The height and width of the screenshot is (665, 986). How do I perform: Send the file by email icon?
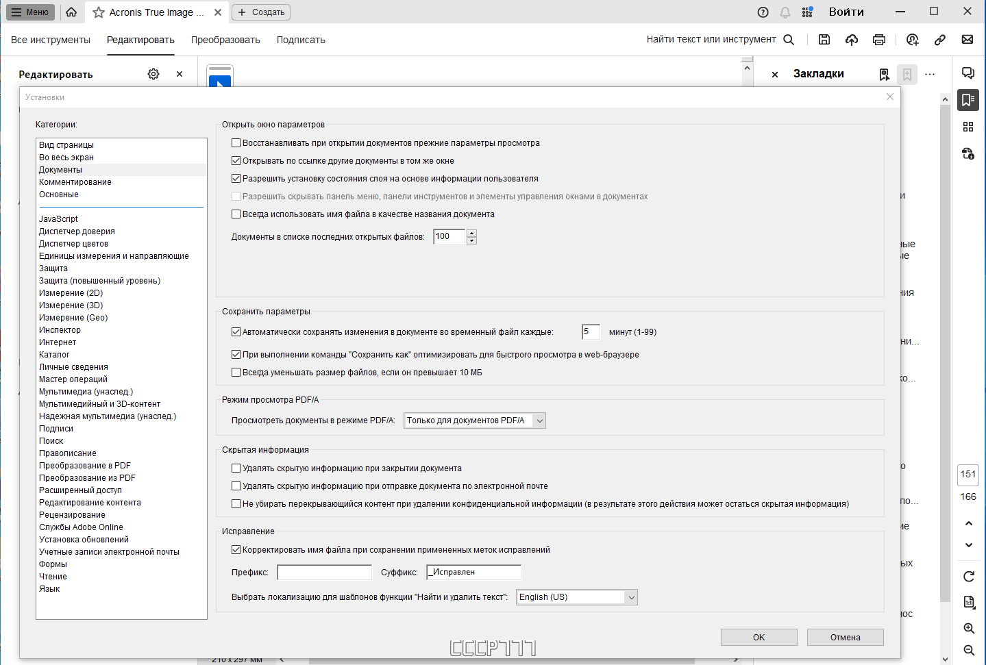967,40
